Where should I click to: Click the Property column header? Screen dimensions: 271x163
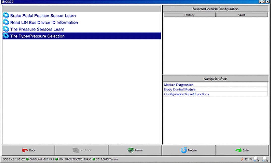click(189, 15)
